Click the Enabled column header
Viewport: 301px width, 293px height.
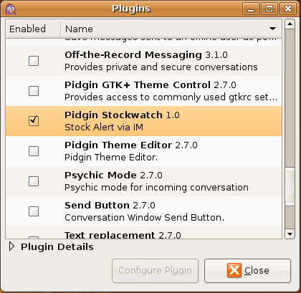[x=33, y=29]
